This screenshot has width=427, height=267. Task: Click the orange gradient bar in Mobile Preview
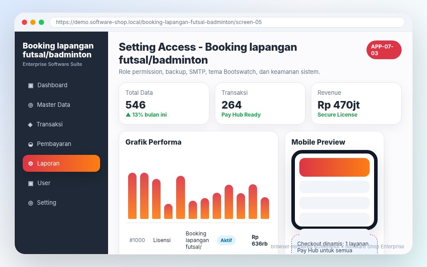pos(334,167)
